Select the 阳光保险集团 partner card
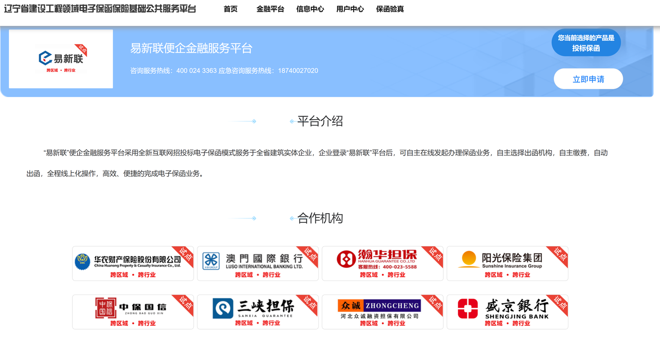The width and height of the screenshot is (660, 339). 507,263
